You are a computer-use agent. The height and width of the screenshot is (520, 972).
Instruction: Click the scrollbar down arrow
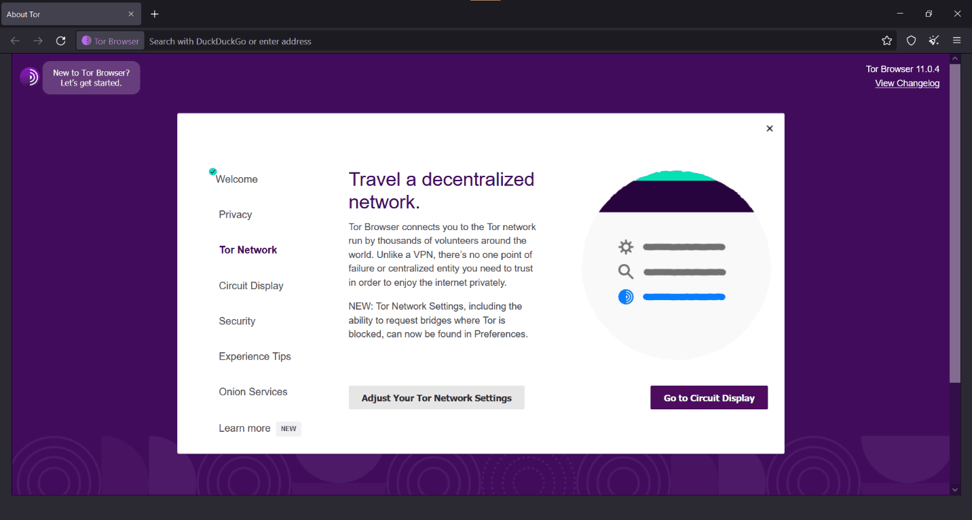coord(955,489)
